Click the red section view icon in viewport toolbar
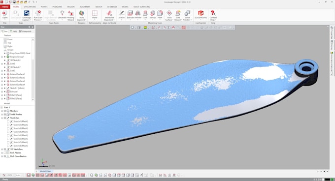 (184, 28)
